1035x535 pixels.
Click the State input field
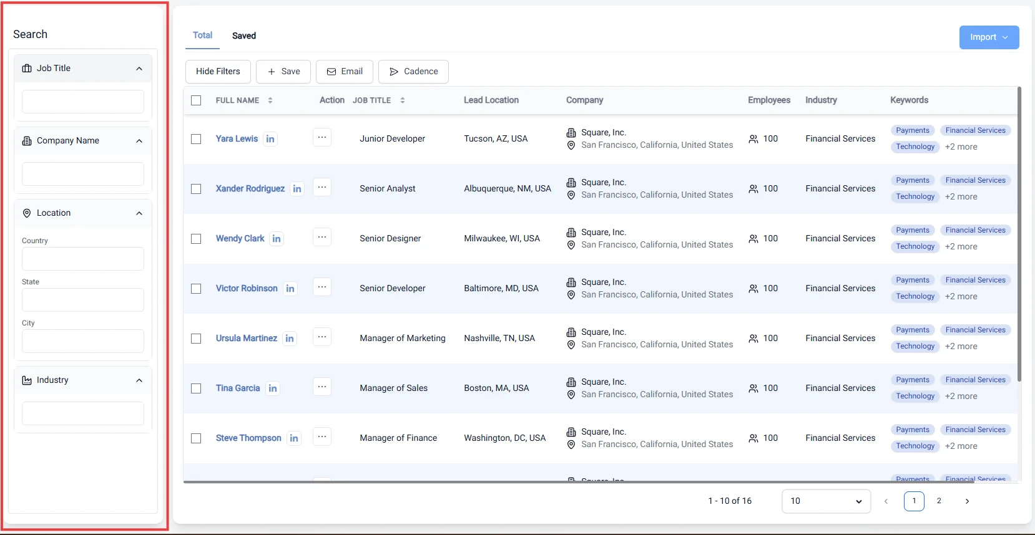click(x=83, y=300)
